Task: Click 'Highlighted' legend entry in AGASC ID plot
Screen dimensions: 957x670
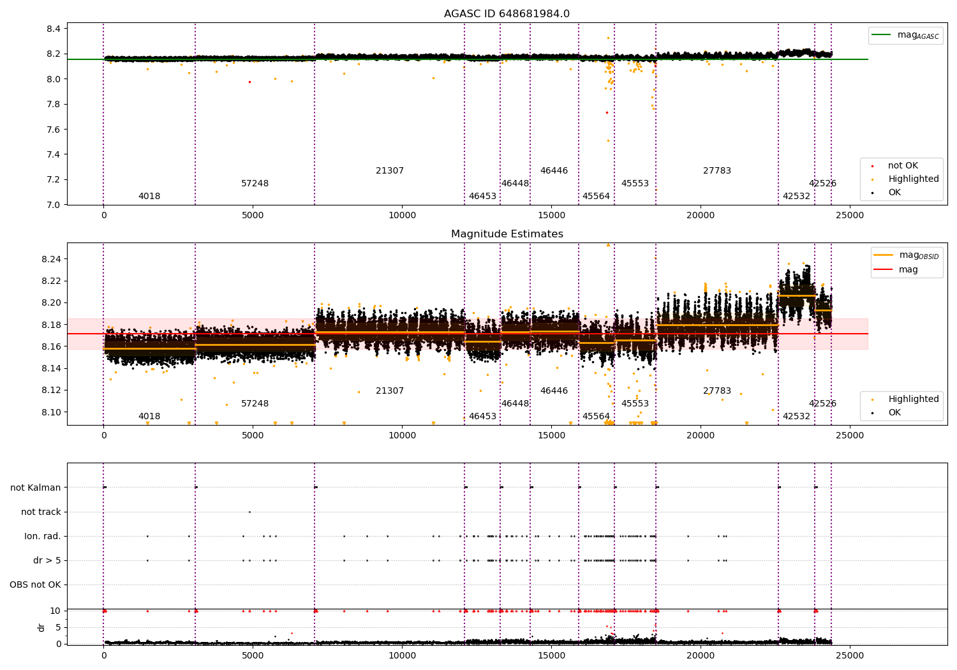Action: pos(906,179)
